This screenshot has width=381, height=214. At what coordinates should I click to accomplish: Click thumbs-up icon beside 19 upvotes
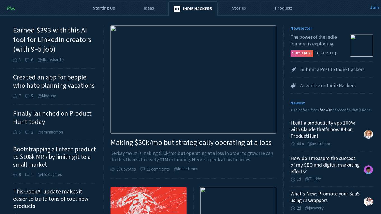pyautogui.click(x=113, y=169)
